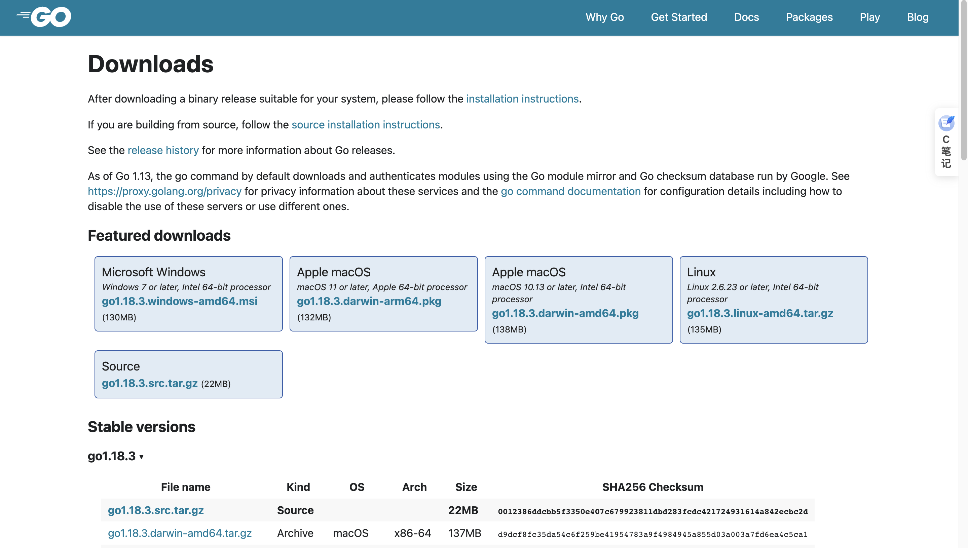Click the Featured downloads heading
This screenshot has width=968, height=548.
[159, 236]
